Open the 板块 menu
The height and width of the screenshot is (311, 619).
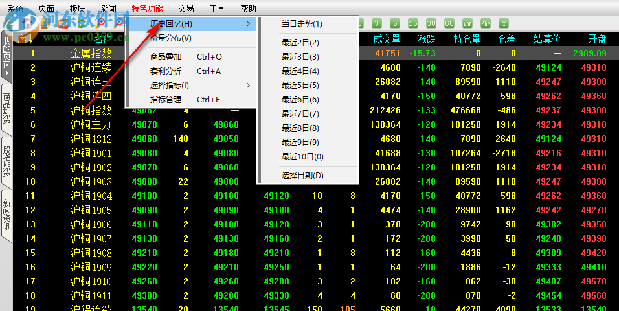pos(78,8)
